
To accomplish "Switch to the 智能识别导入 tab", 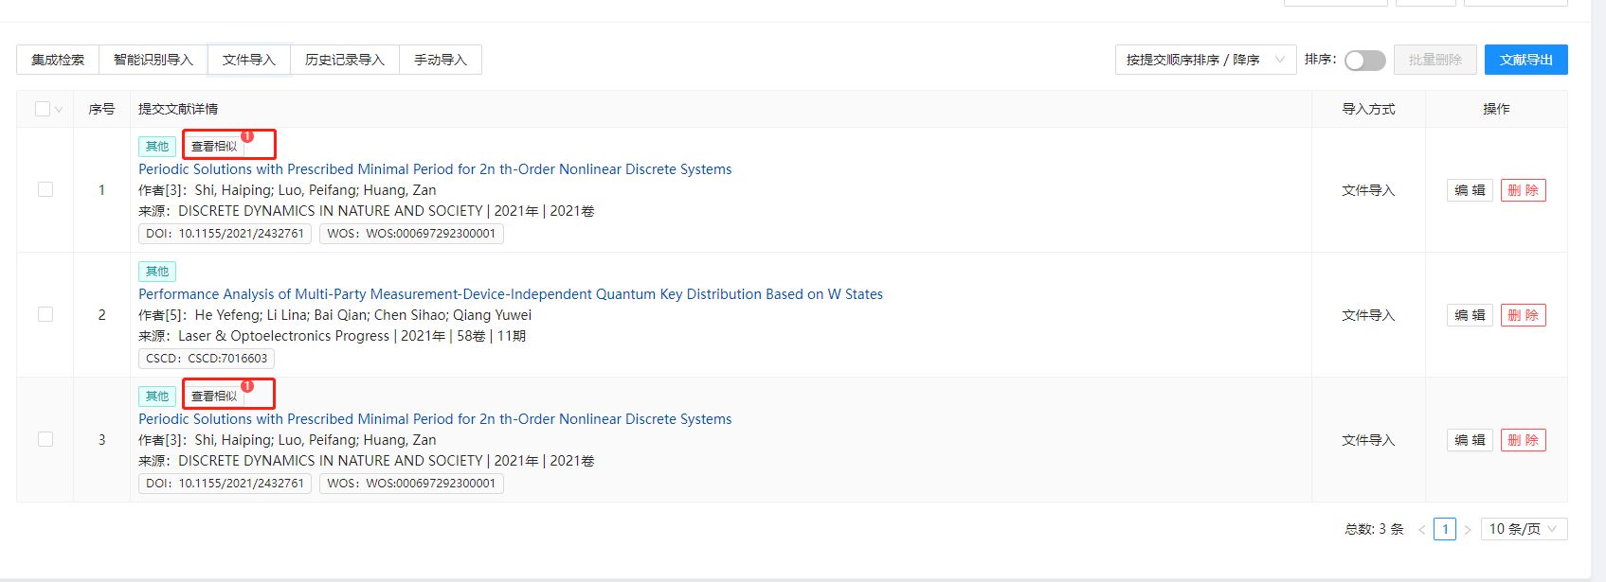I will point(153,60).
